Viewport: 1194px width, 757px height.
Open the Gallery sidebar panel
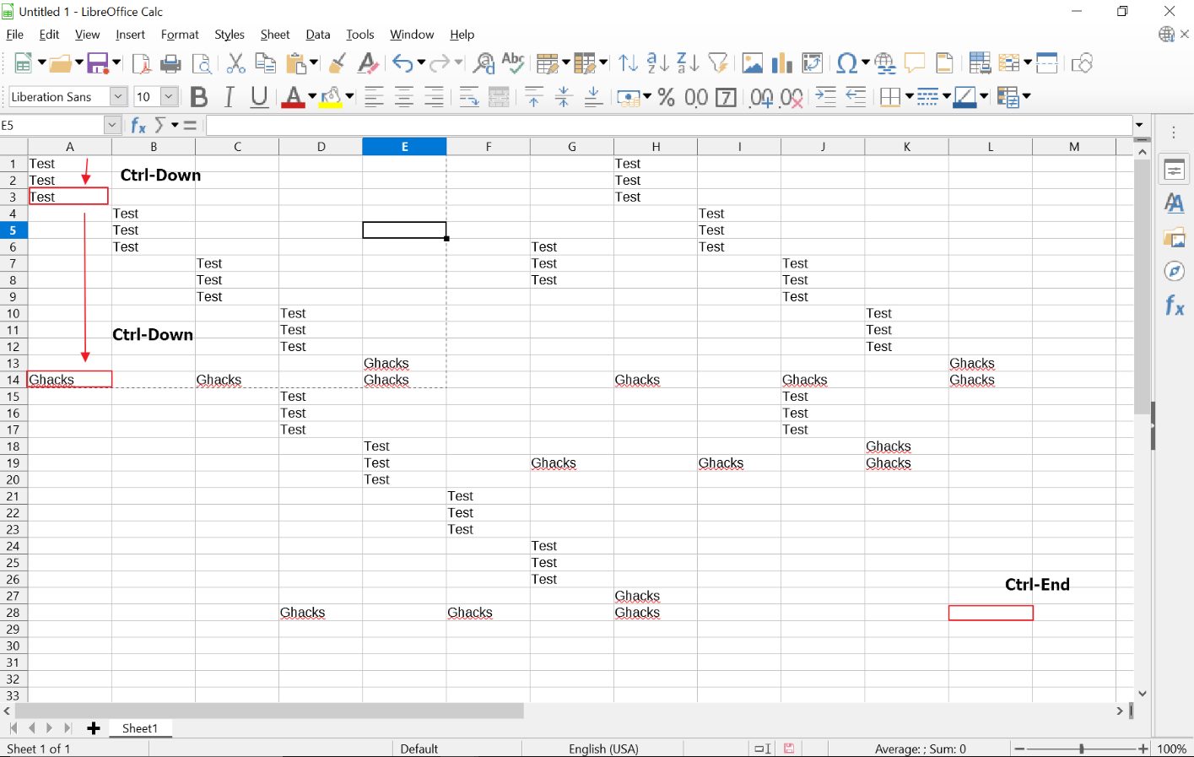(1173, 237)
